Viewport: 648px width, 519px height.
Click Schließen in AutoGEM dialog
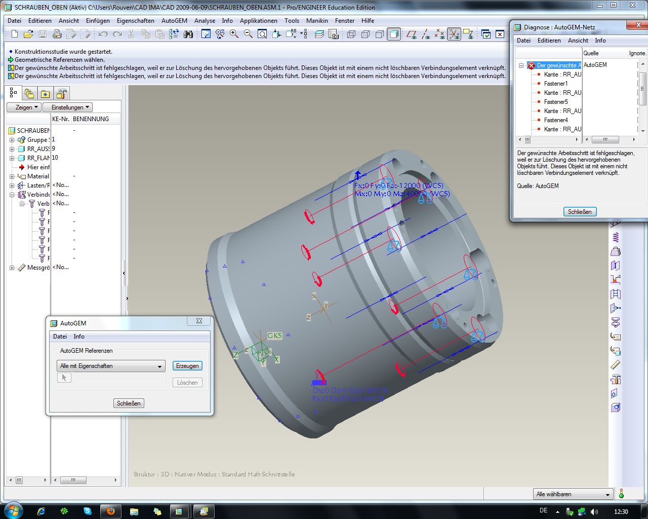tap(129, 403)
